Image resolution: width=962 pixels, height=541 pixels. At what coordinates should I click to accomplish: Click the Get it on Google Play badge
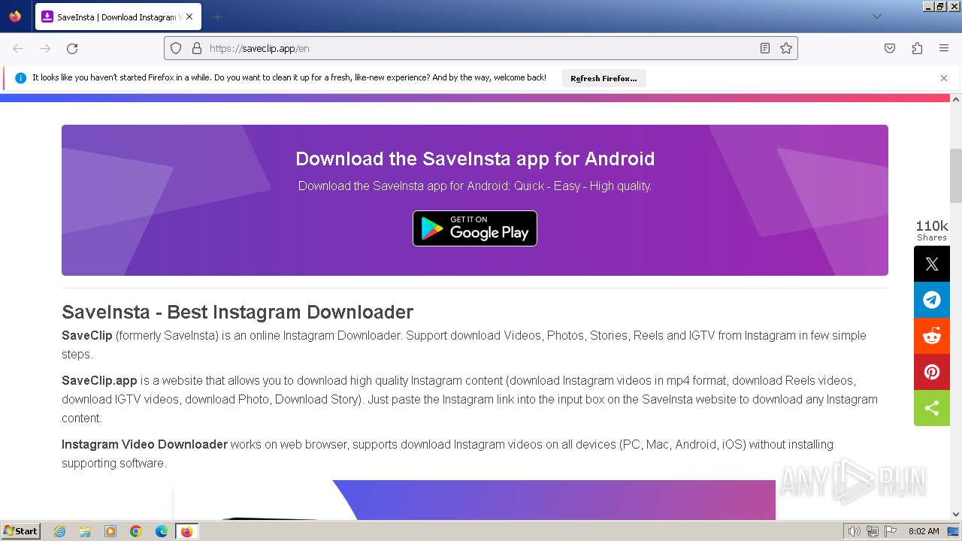tap(475, 228)
